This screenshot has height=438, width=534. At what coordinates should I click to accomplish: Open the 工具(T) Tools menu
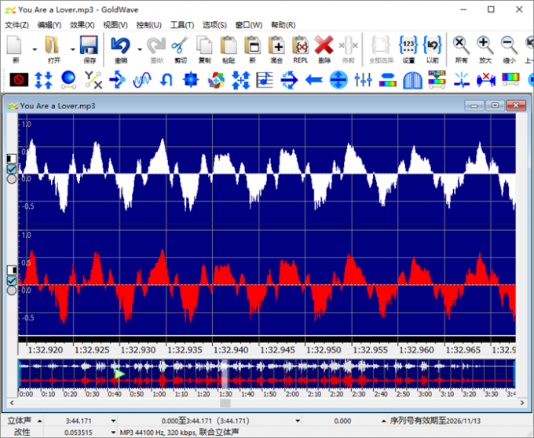point(182,25)
